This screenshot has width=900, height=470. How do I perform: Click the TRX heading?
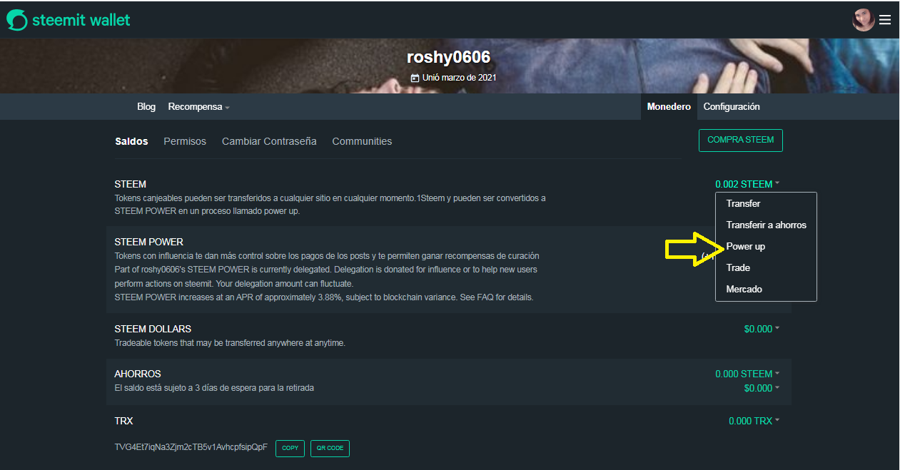(123, 421)
